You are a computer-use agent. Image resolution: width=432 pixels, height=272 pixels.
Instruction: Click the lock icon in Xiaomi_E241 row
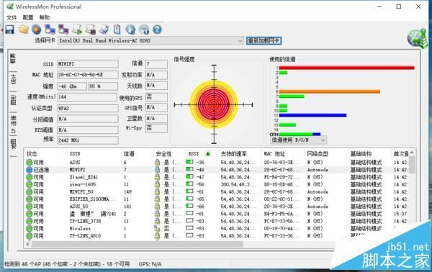point(157,177)
